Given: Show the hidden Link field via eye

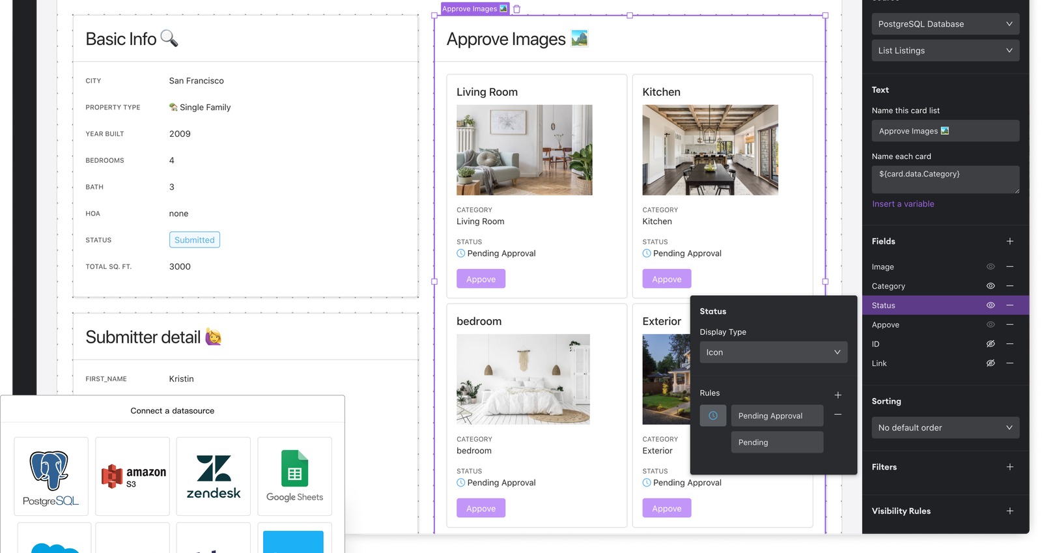Looking at the screenshot, I should click(991, 363).
